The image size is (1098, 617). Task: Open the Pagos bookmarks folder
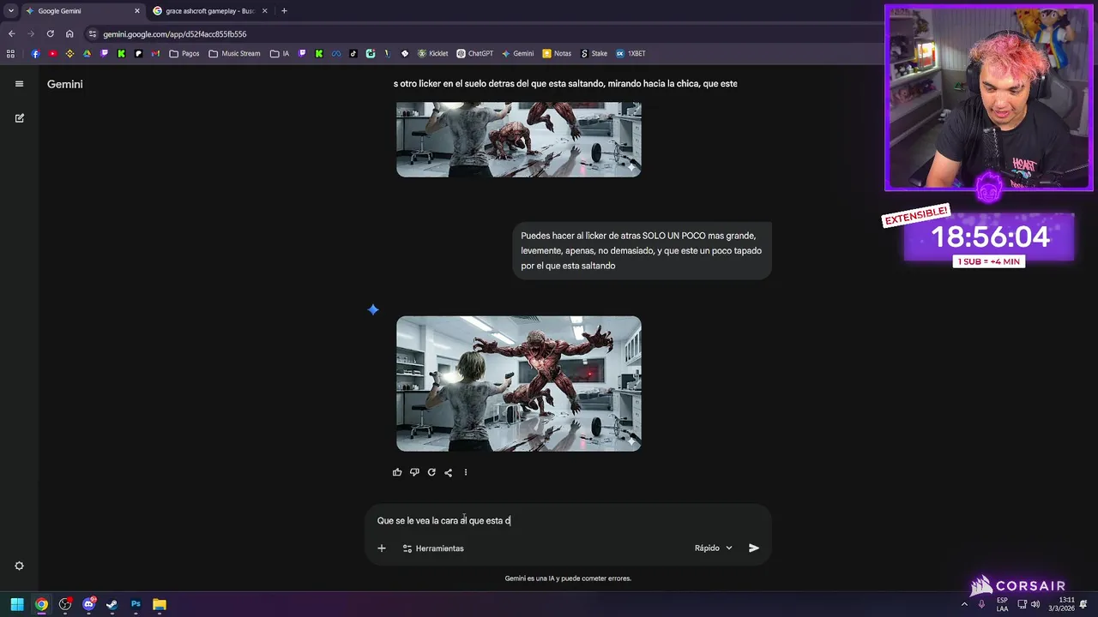184,53
